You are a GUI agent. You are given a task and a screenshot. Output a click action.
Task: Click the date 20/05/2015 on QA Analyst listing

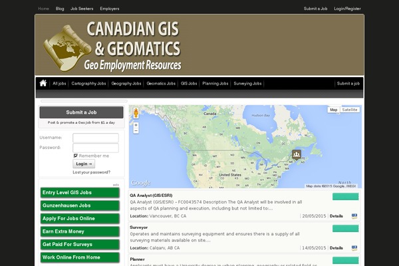314,216
